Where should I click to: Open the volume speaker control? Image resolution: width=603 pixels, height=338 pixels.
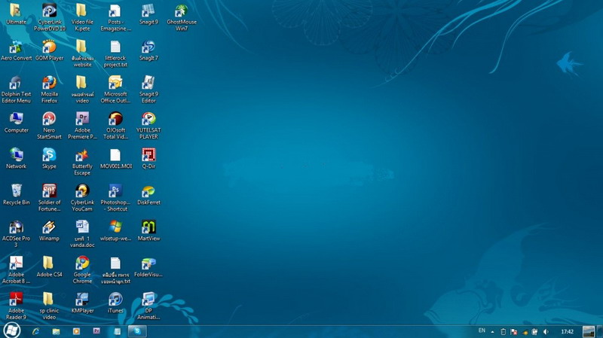coord(546,331)
